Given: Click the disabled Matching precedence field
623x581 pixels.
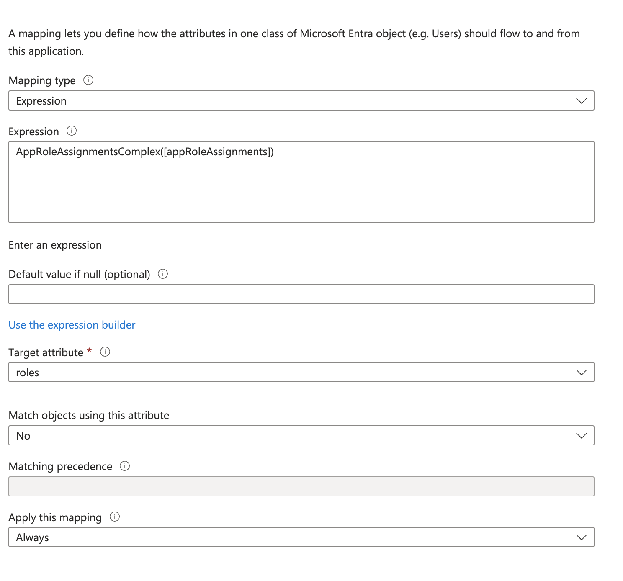Looking at the screenshot, I should 301,486.
